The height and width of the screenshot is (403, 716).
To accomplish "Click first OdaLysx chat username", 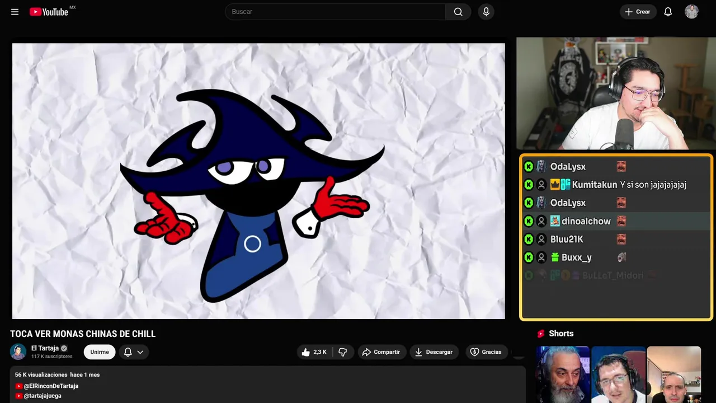I will pyautogui.click(x=568, y=167).
